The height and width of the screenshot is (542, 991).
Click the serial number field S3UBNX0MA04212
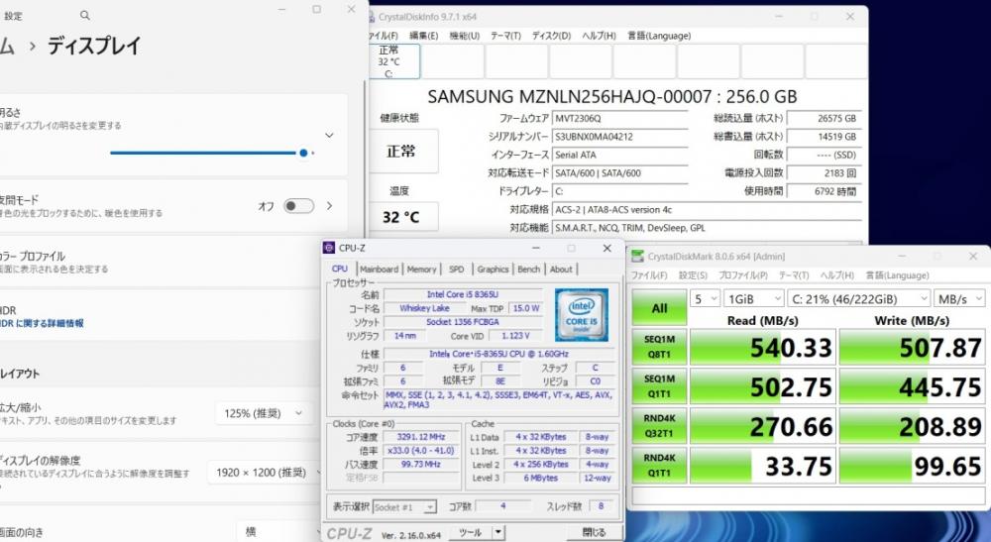coord(620,137)
